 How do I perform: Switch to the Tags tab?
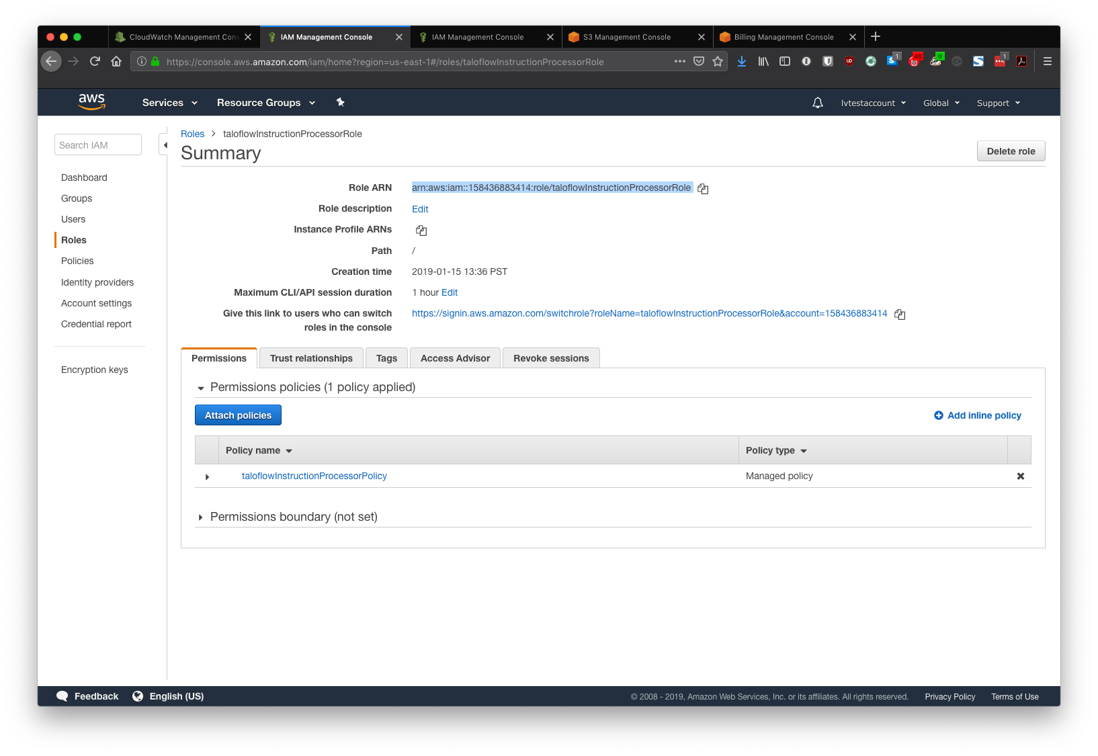(386, 358)
